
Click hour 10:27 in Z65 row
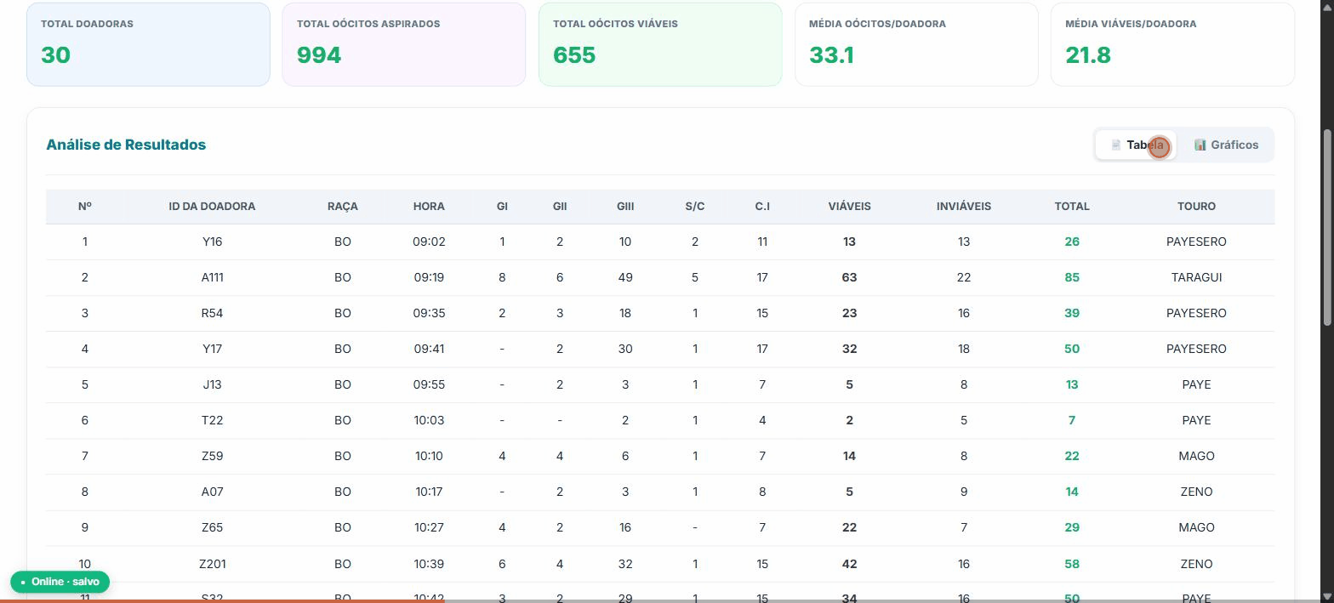(429, 528)
